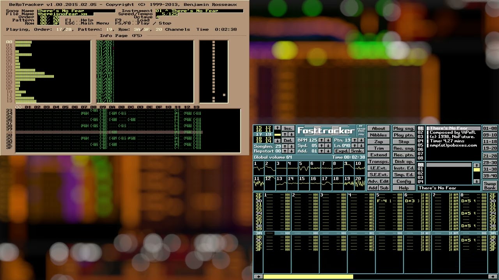The width and height of the screenshot is (499, 280).
Task: Click the sample list scrollbar thumb
Action: 476,170
